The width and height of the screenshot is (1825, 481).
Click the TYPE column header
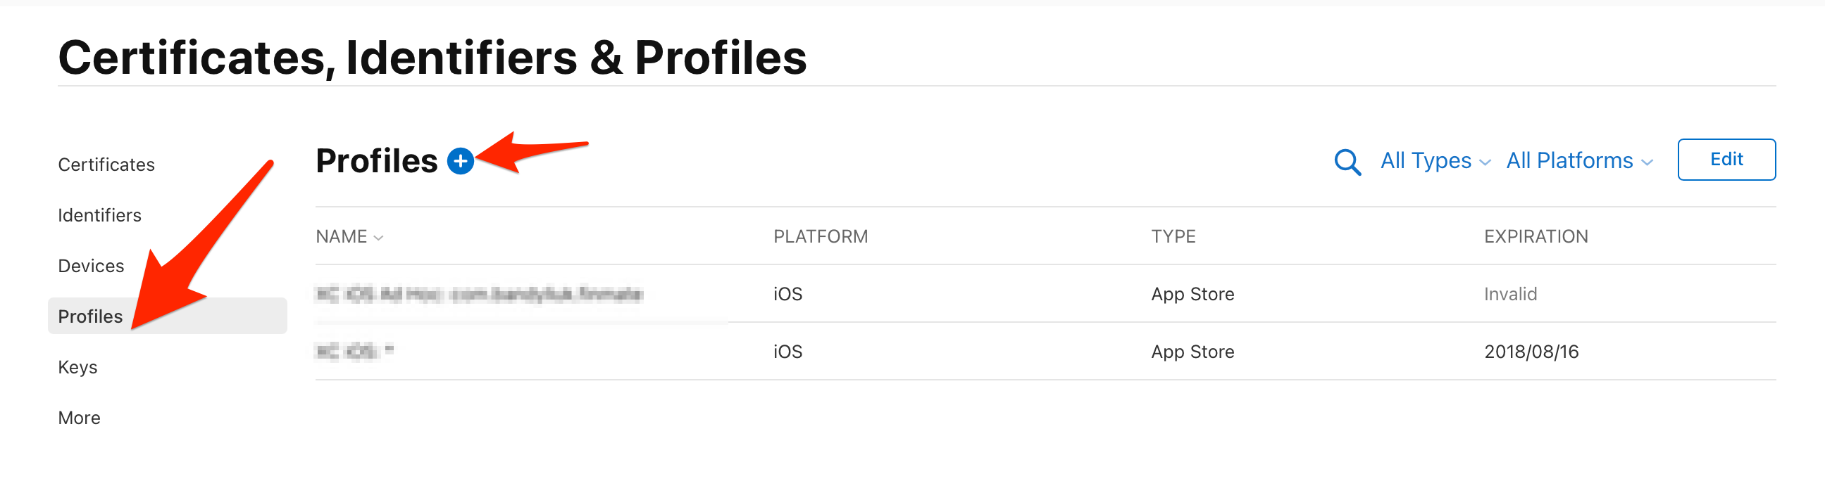pyautogui.click(x=1173, y=236)
